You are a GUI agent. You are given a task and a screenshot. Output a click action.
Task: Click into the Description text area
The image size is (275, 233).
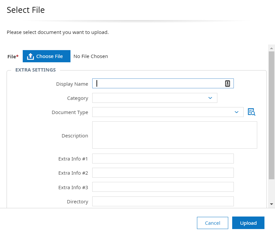(175, 135)
